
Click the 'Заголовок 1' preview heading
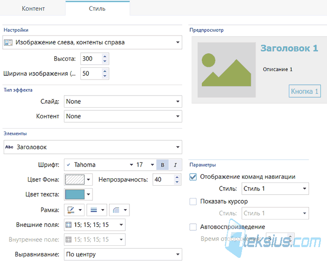(x=289, y=48)
